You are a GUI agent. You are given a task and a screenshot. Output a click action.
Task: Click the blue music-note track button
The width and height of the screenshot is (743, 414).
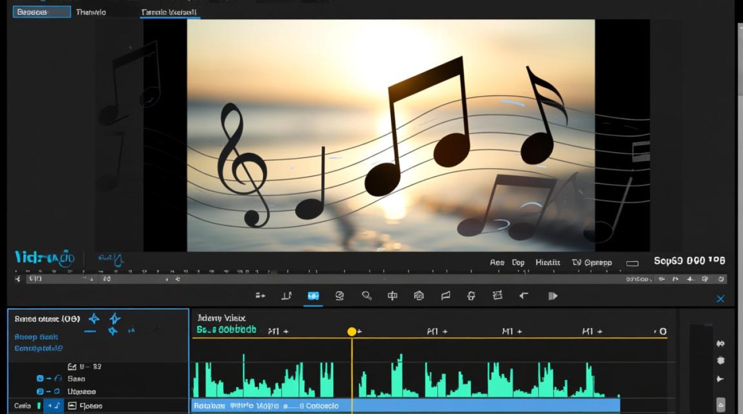[54, 406]
